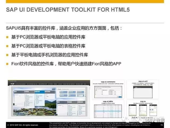Click the HCM label in the screenshot header
The image size is (170, 128).
12,84
